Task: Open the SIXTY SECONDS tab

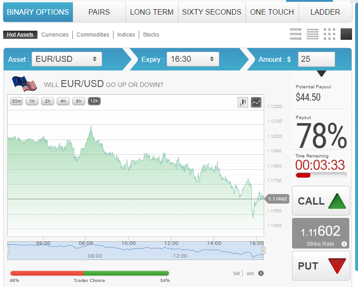Action: (212, 12)
